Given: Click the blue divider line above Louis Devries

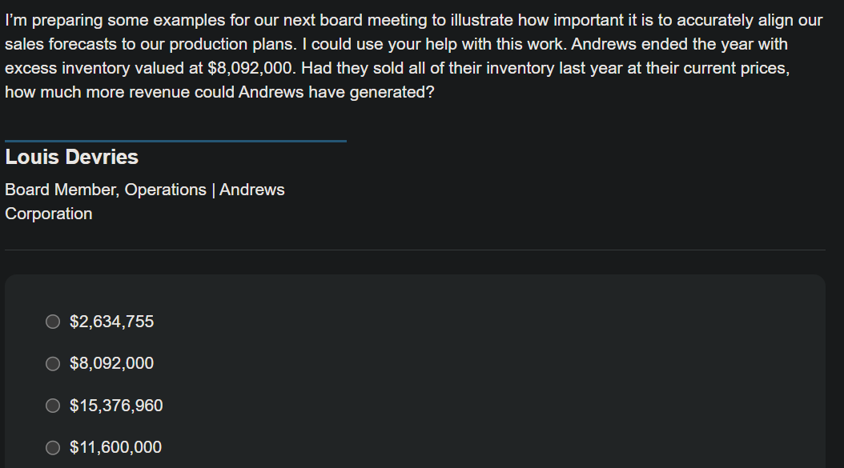Looking at the screenshot, I should [x=173, y=142].
